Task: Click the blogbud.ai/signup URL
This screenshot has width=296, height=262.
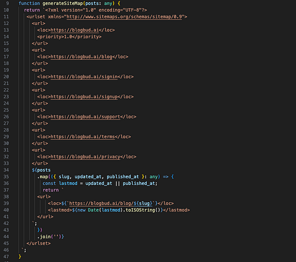Action: (84, 97)
